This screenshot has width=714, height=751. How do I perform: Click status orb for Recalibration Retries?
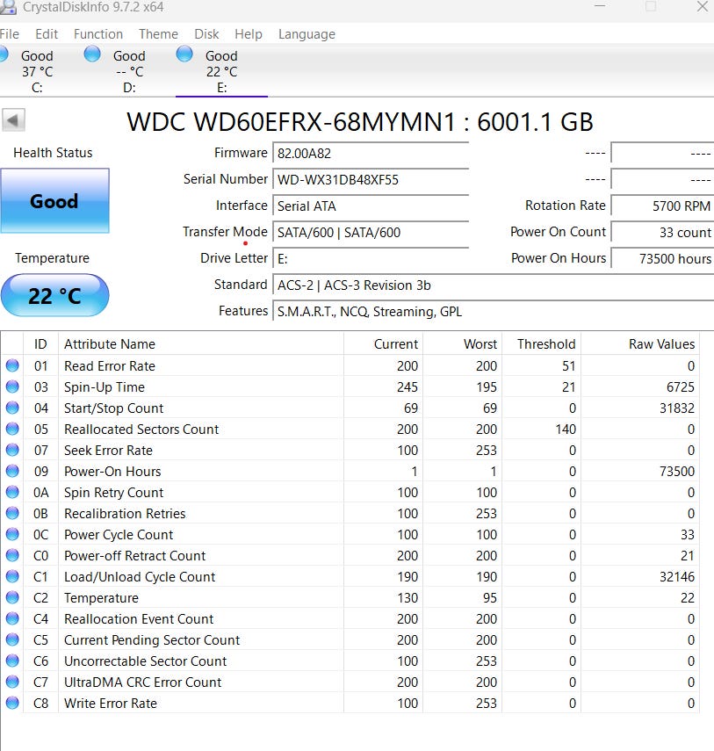coord(12,514)
